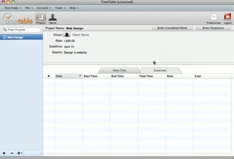Click the Cost column header
Viewport: 234px width, 159px height.
tap(212, 76)
